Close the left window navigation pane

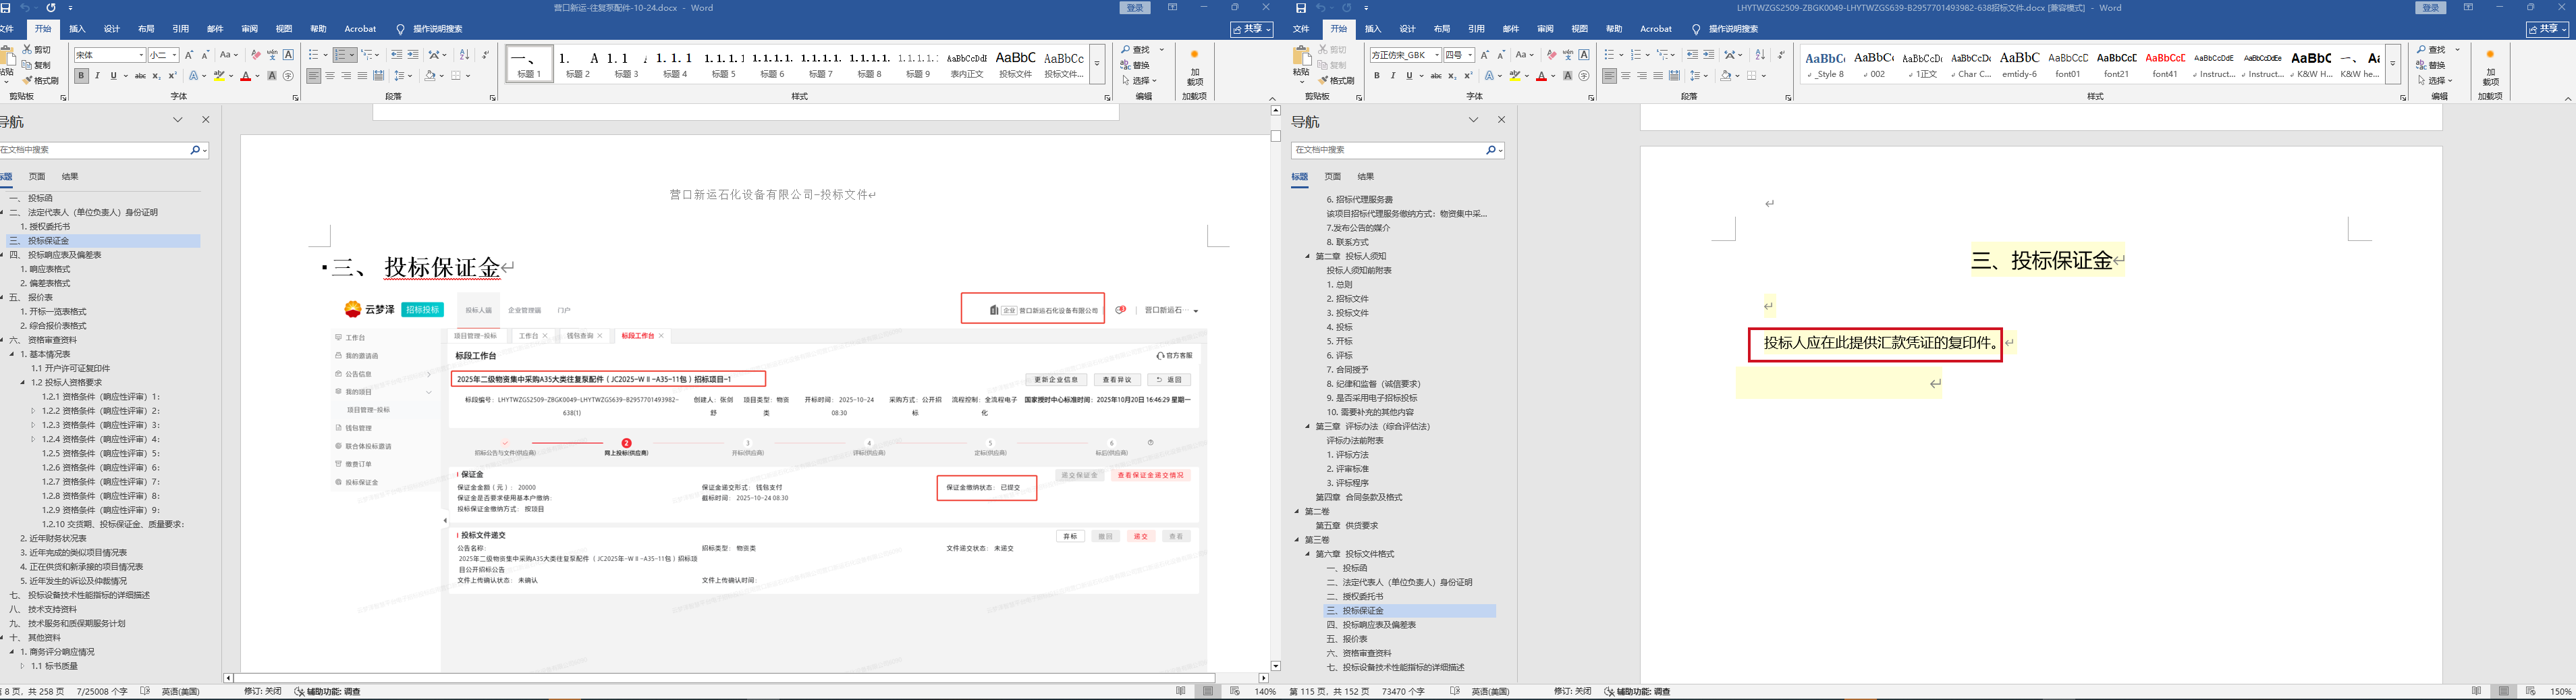coord(206,120)
